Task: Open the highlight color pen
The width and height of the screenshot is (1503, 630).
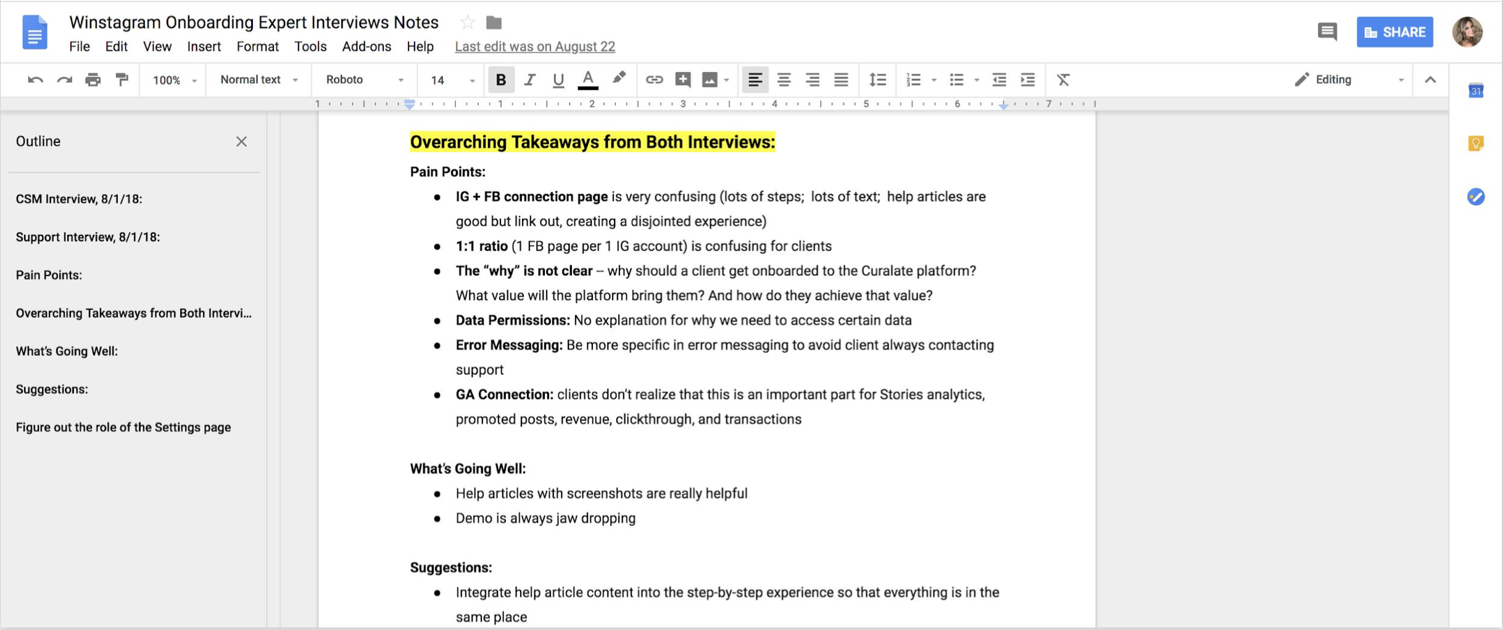Action: 618,79
